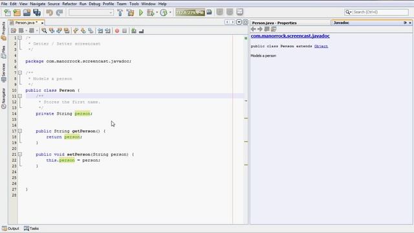This screenshot has width=414, height=233.
Task: Click Find Next Occurrence icon
Action: coord(59,30)
